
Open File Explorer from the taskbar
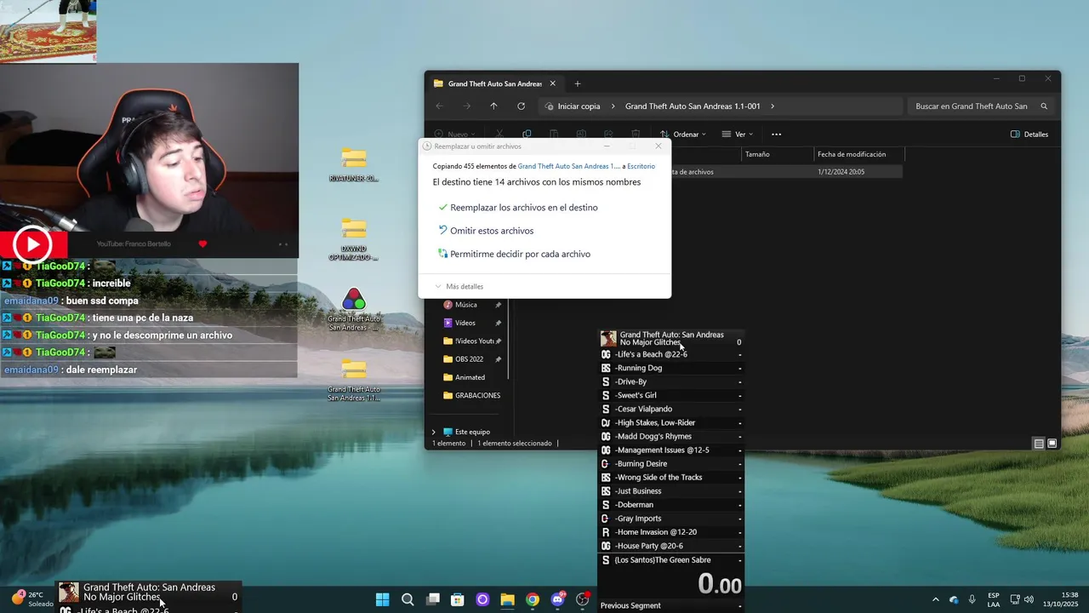507,599
